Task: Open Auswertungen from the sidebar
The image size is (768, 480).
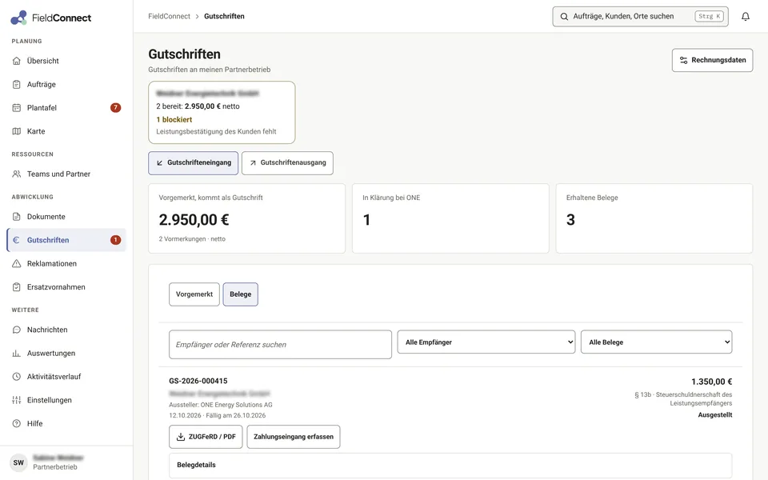Action: 66,353
